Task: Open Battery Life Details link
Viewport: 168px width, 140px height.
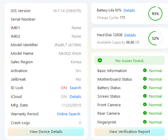Action: 129,11
